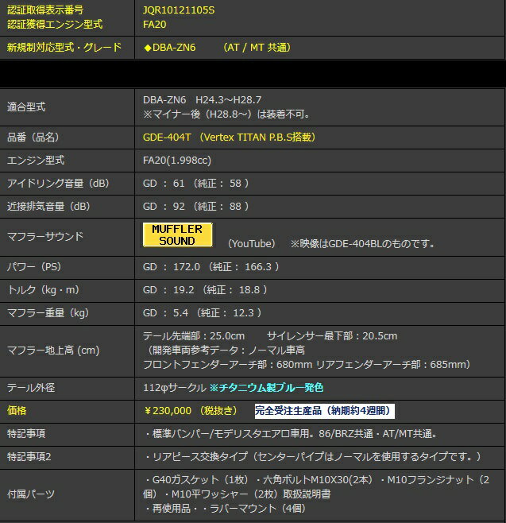Viewport: 506px width, 523px height.
Task: Select the 112φサークル tail diameter value
Action: (174, 387)
